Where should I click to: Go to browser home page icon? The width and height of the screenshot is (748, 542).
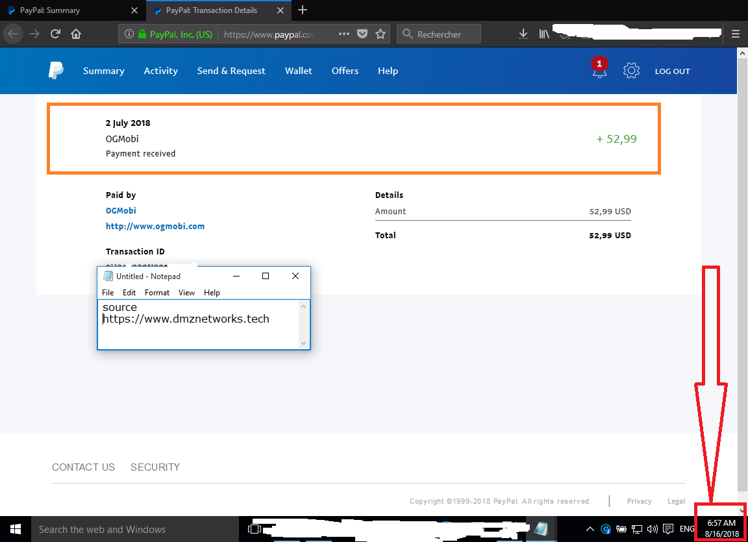coord(76,34)
